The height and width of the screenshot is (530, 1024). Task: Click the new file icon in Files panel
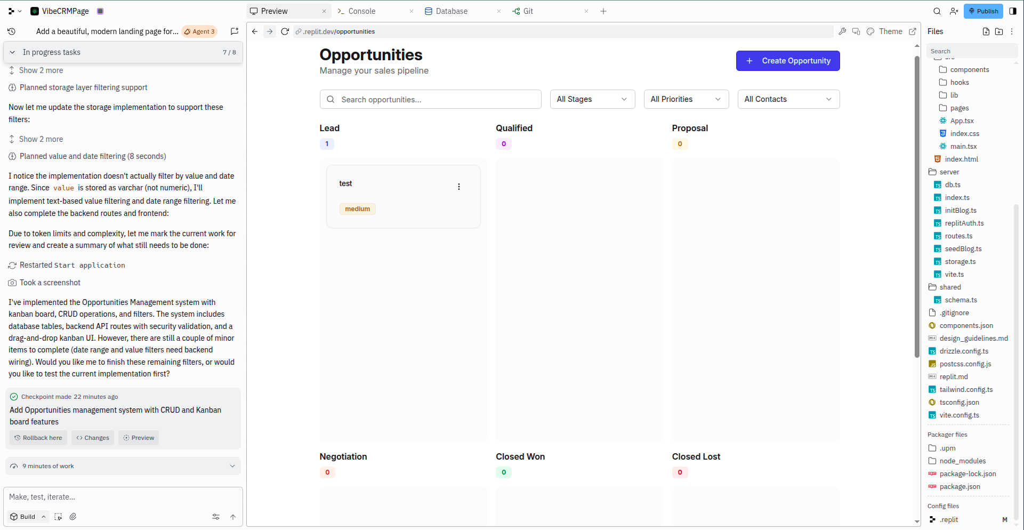pos(986,31)
